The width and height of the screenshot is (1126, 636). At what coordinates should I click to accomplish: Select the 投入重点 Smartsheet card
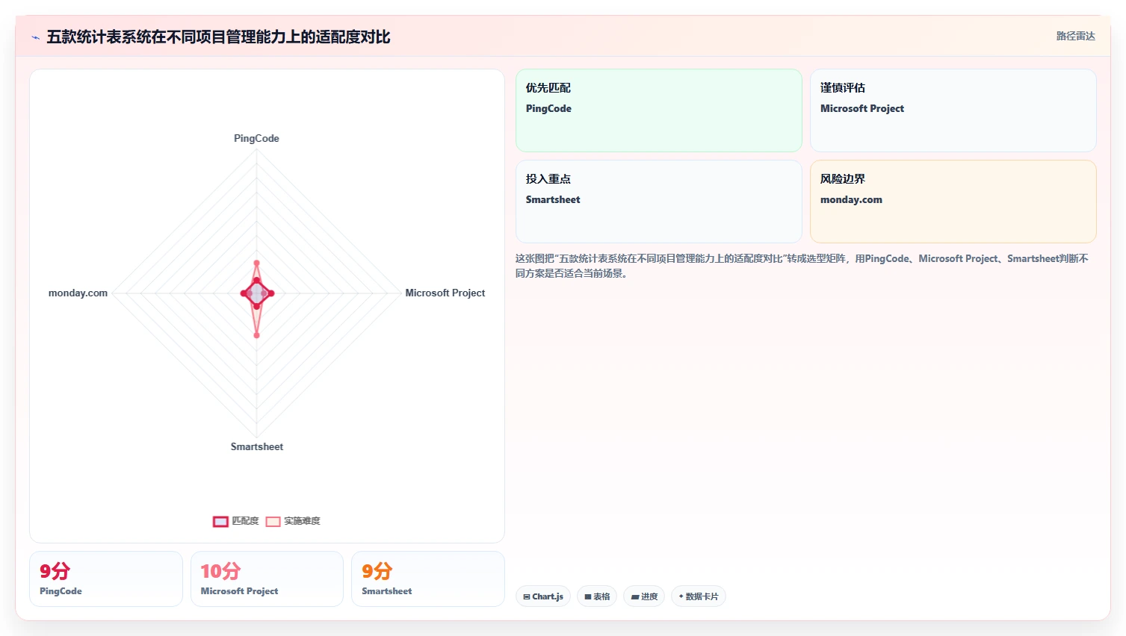(x=658, y=202)
